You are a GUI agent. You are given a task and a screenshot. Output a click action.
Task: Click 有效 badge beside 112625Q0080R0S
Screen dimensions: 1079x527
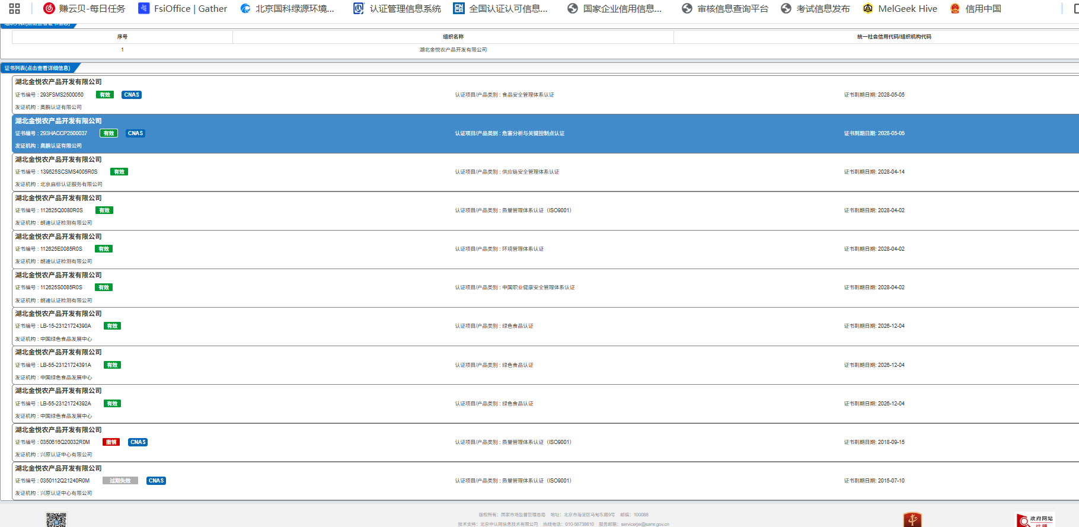104,210
